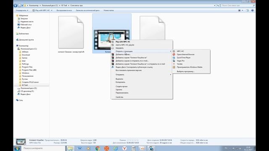Click Воспроизвести все in the toolbar

(x=64, y=10)
